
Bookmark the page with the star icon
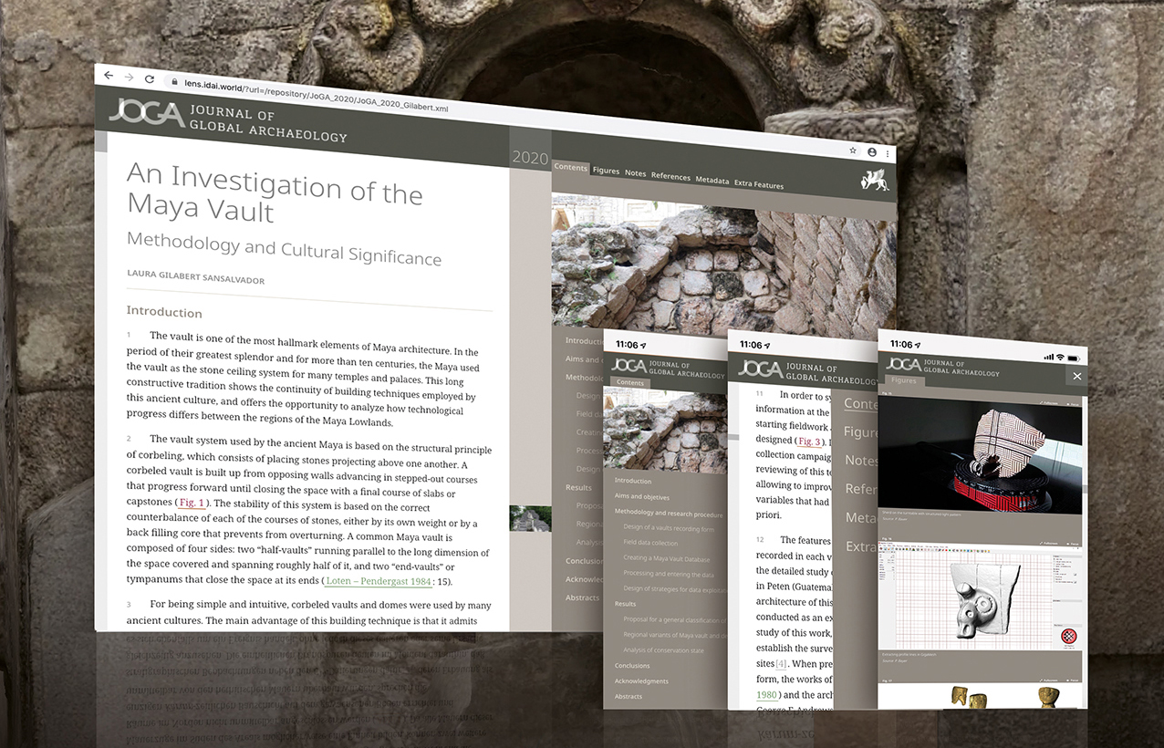(x=853, y=150)
